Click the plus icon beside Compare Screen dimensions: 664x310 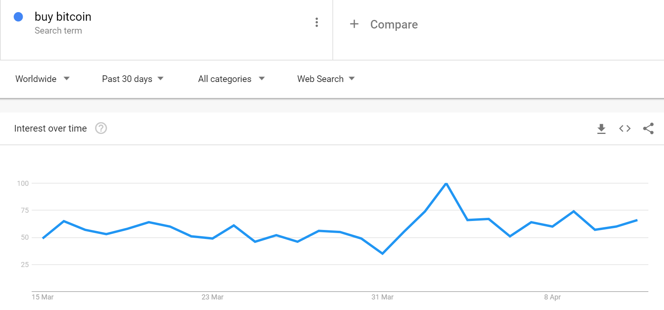click(x=354, y=24)
